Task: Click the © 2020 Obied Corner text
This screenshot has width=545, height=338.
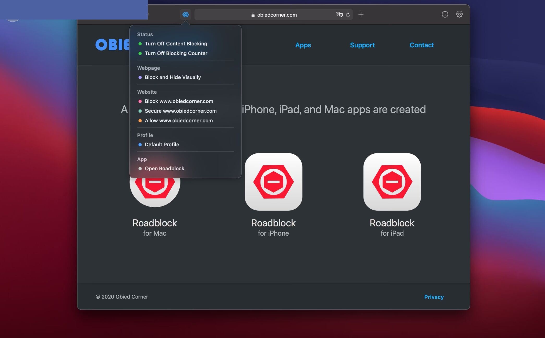Action: pyautogui.click(x=122, y=297)
